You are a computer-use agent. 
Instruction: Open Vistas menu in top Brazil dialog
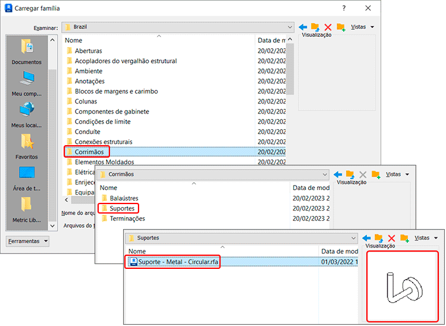[x=362, y=27]
